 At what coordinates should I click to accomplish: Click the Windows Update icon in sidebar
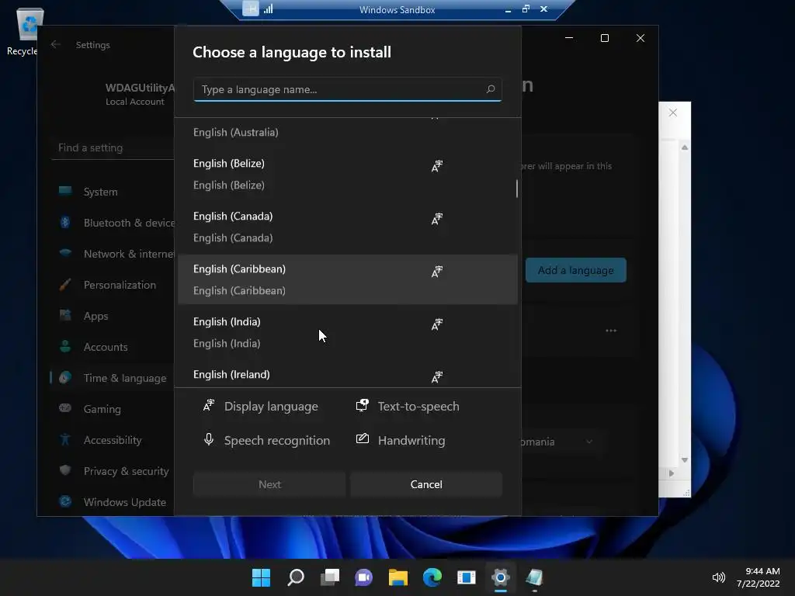tap(65, 501)
